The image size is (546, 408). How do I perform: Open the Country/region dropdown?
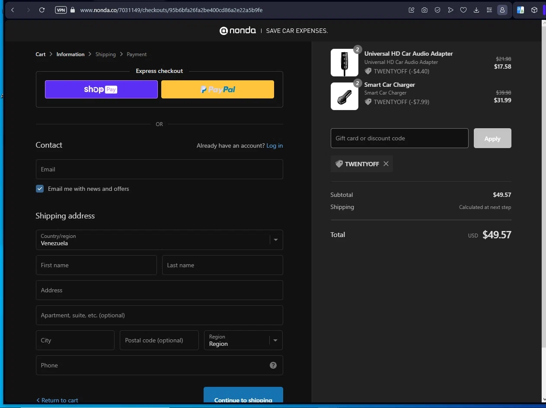[159, 240]
